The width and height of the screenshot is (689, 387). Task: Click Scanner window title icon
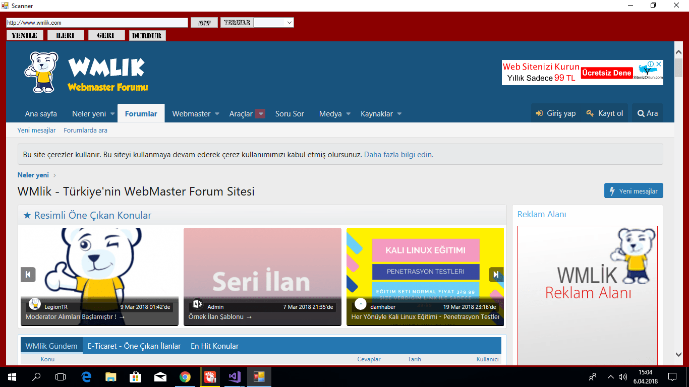[x=6, y=5]
